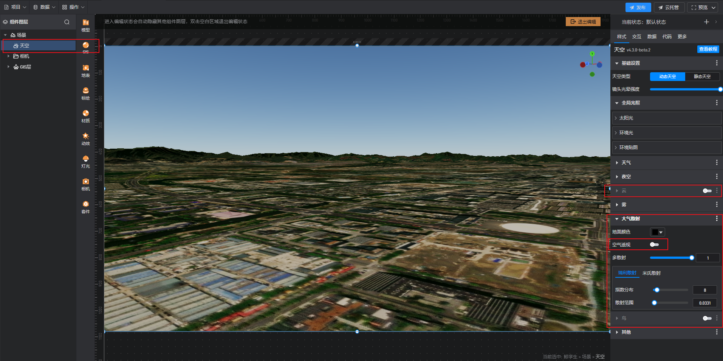723x361 pixels.
Task: Open the 米氏散射 tab
Action: (652, 273)
